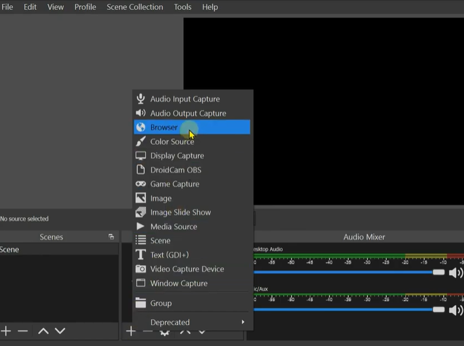
Task: Add a new scene with the plus button
Action: click(6, 331)
